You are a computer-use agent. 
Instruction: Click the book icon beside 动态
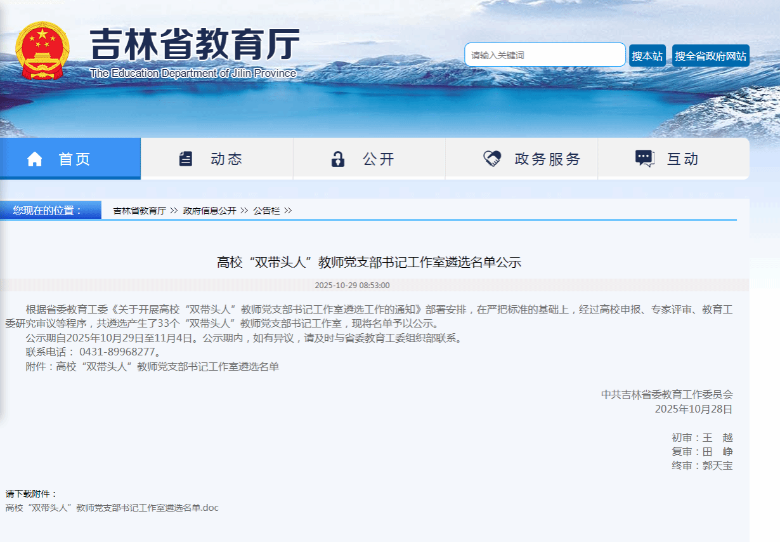[186, 159]
